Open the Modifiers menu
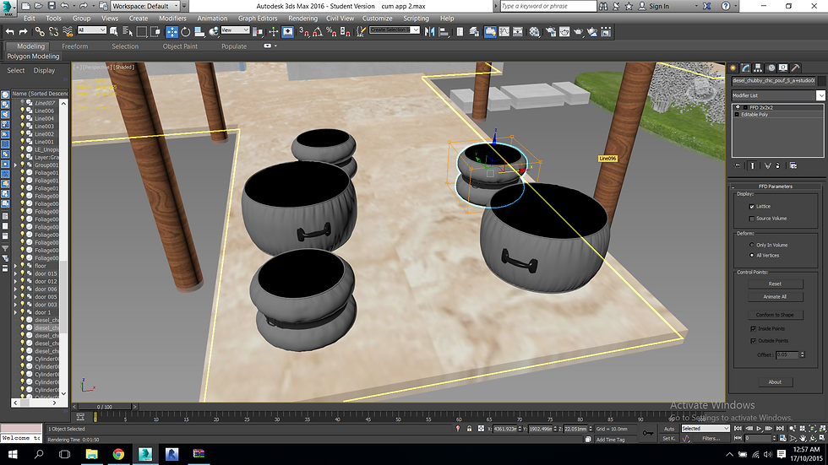828x465 pixels. point(172,18)
